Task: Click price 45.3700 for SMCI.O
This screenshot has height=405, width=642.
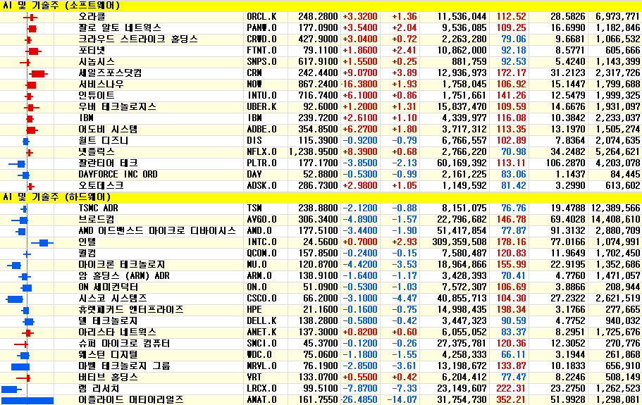Action: [321, 343]
